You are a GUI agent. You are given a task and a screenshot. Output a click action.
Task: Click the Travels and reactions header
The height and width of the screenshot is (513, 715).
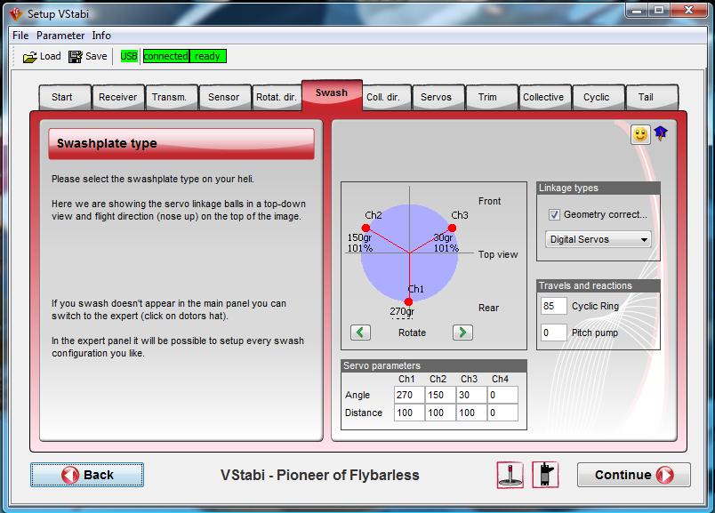pos(599,286)
